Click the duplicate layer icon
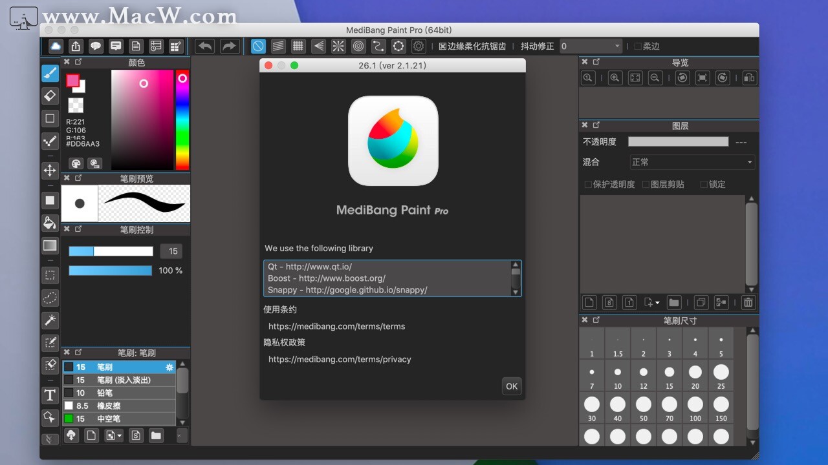Screen dimensions: 828x465 click(701, 302)
